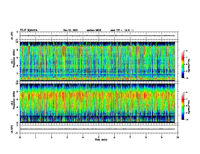Screen dimensions: 200x154
Task: Click the ch.1 voltage waveform trace
Action: coord(97,36)
